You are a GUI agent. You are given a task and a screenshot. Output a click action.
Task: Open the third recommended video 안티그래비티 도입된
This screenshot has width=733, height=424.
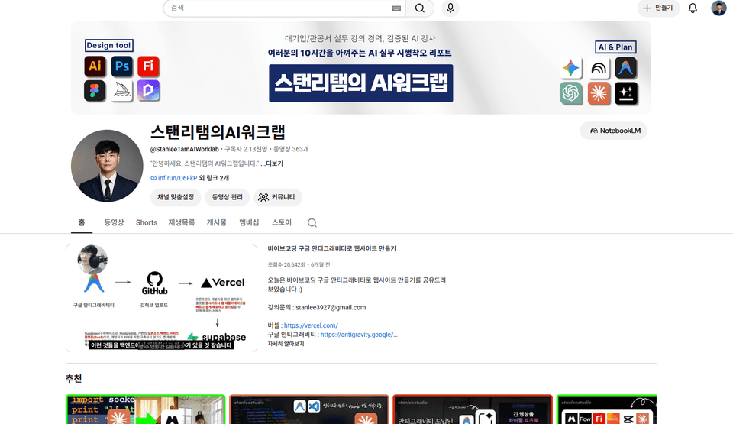[473, 409]
